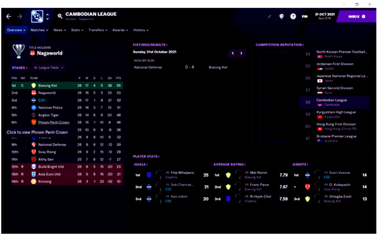This screenshot has width=385, height=235.
Task: Click the pencil edit icon
Action: tap(269, 16)
